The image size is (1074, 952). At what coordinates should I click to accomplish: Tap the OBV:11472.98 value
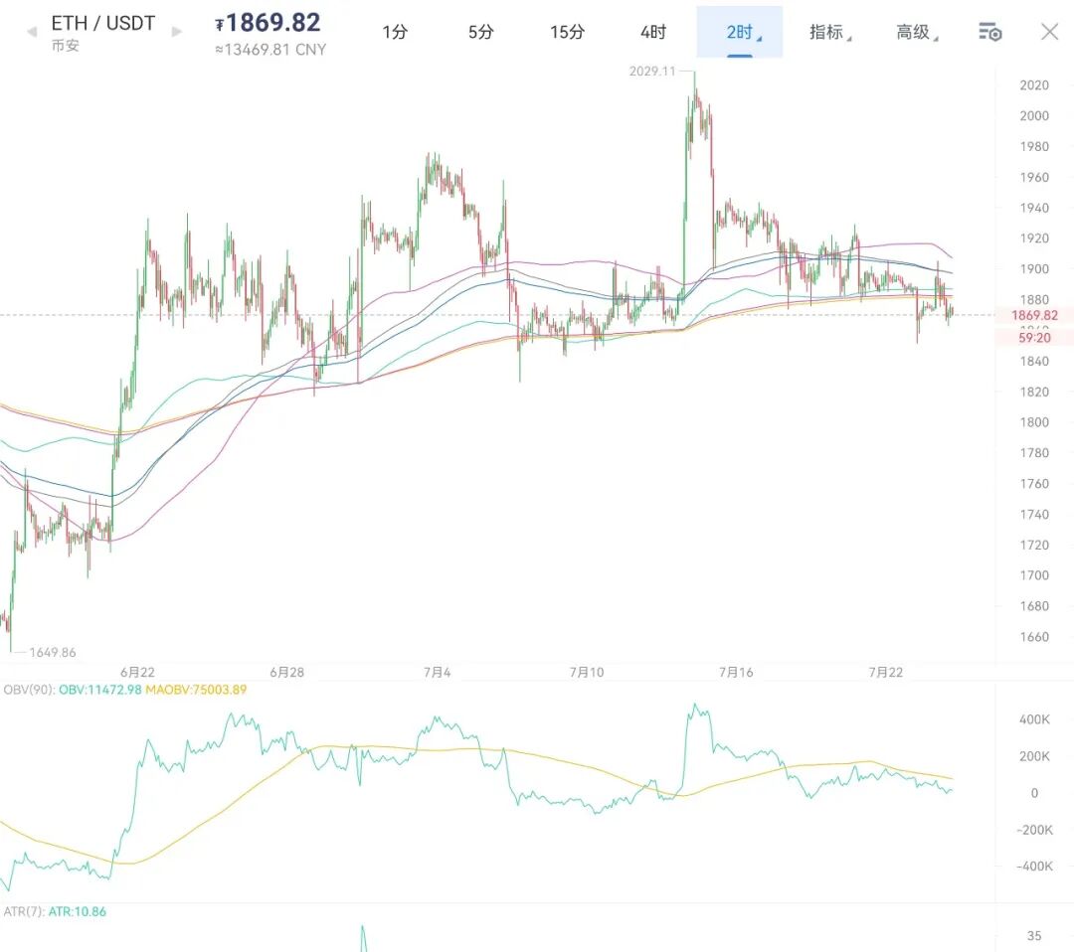[x=100, y=690]
